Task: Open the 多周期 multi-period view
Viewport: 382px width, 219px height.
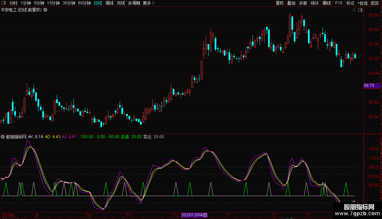Action: point(134,3)
